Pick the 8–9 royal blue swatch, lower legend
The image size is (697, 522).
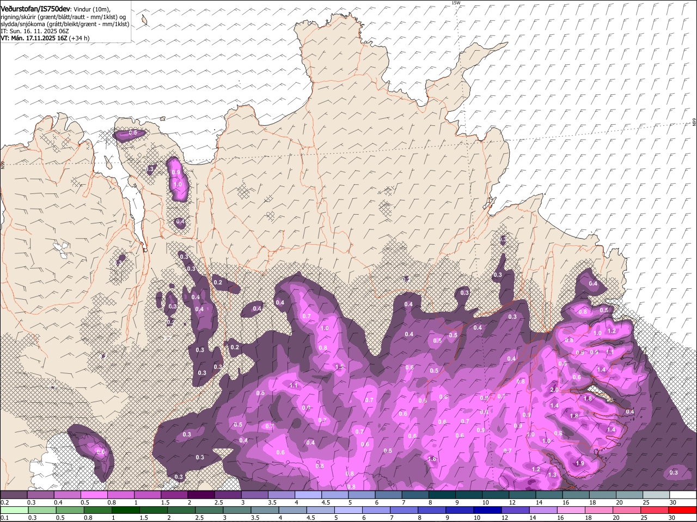tap(432, 510)
